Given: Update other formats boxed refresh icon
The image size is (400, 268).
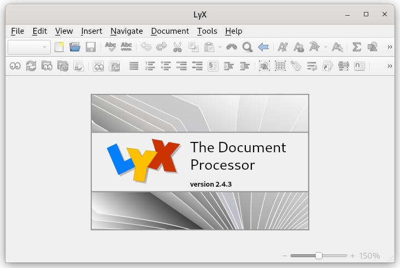Looking at the screenshot, I should coord(114,66).
